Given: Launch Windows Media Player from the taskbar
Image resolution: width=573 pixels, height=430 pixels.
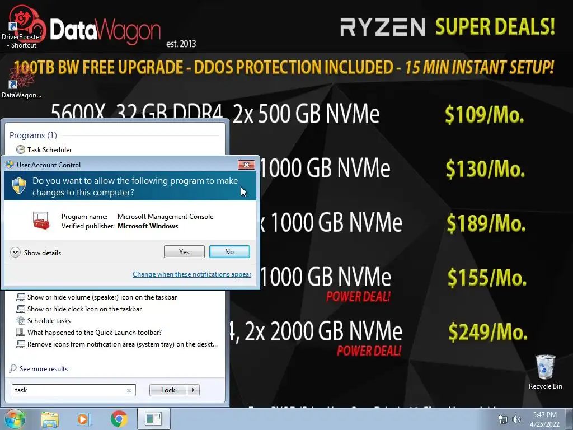Looking at the screenshot, I should (83, 419).
